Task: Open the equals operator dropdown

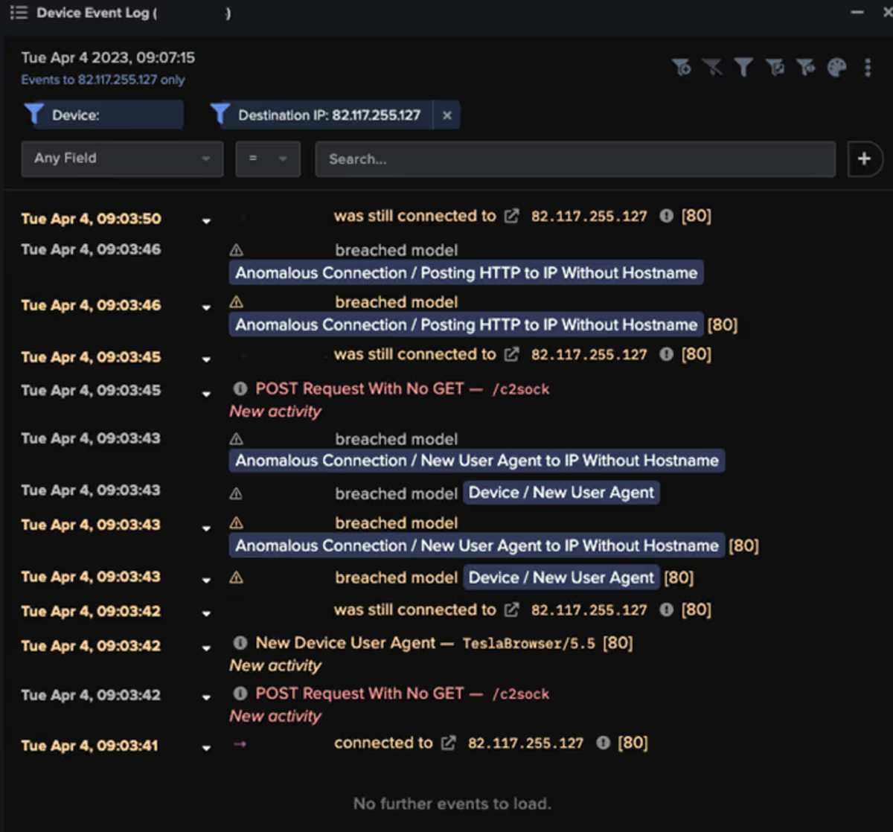Action: (x=268, y=159)
